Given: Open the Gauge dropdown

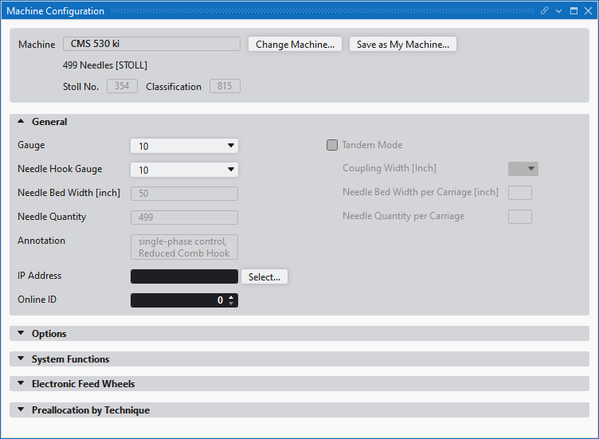Looking at the screenshot, I should tap(230, 146).
